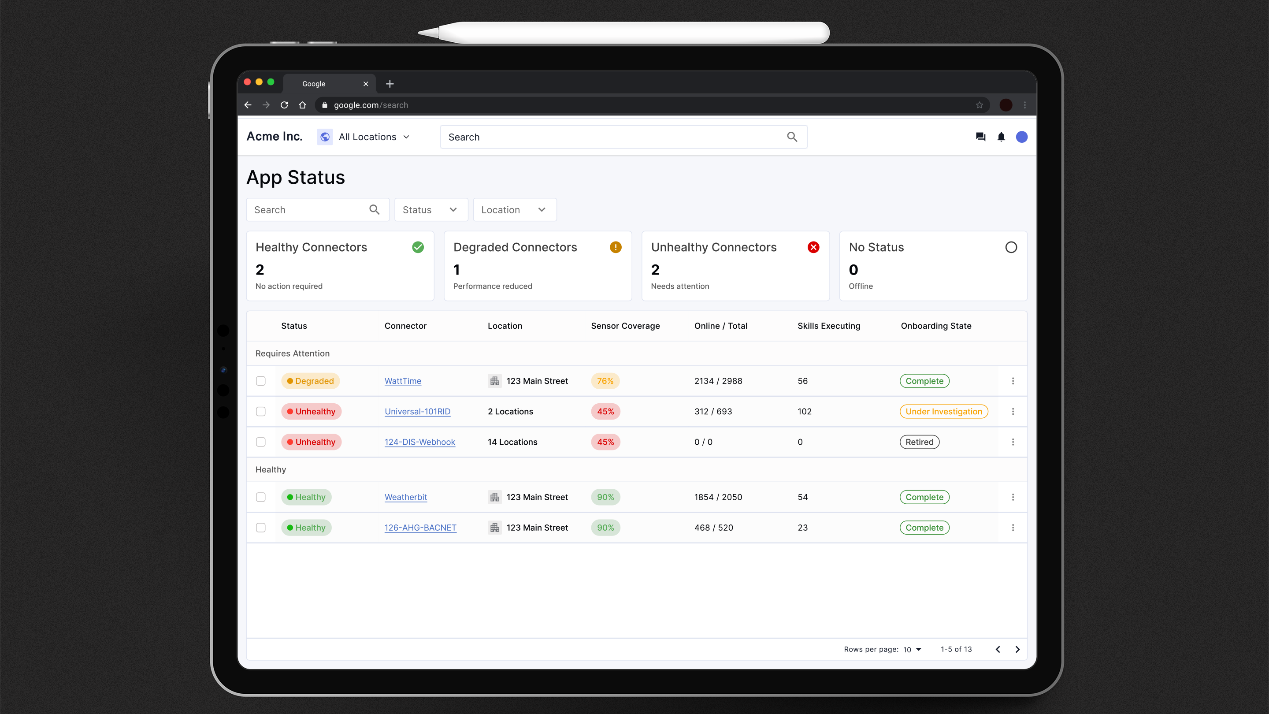Open the 126-AHG-BACNET connector link

[420, 528]
